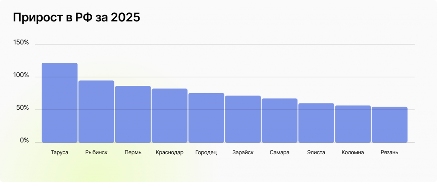Viewport: 437px width, 182px height.
Task: Click the Рязань category label
Action: click(x=390, y=153)
